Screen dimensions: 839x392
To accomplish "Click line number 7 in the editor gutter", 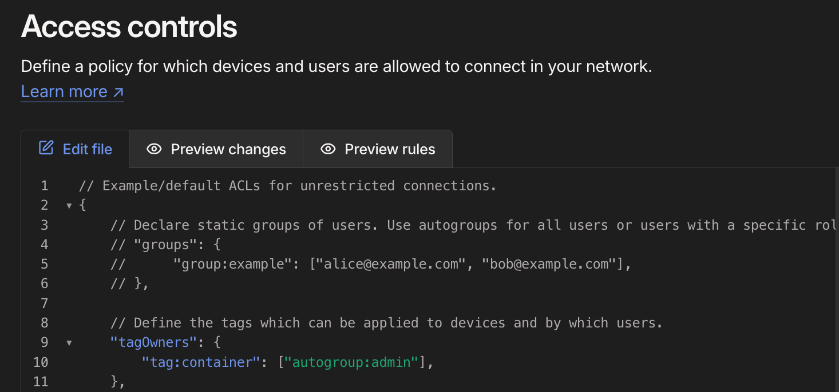I will click(45, 303).
